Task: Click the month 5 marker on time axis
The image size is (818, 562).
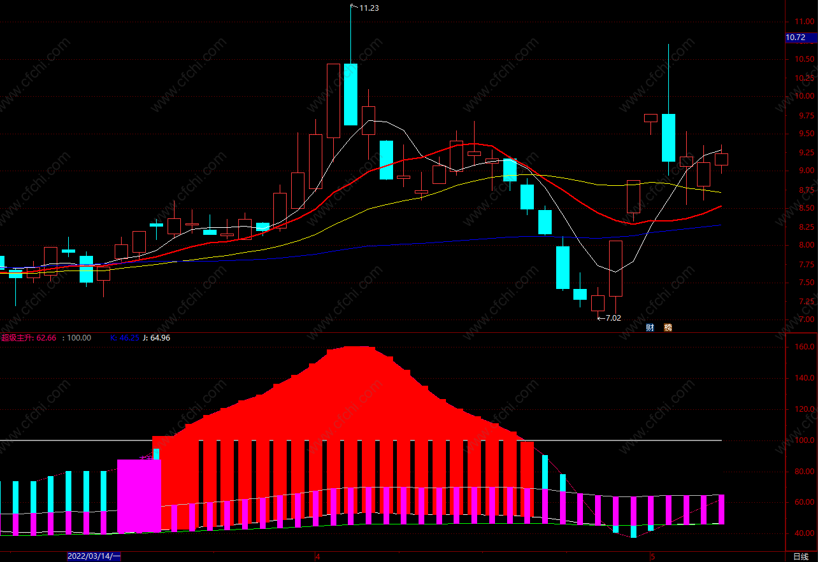Action: [652, 556]
